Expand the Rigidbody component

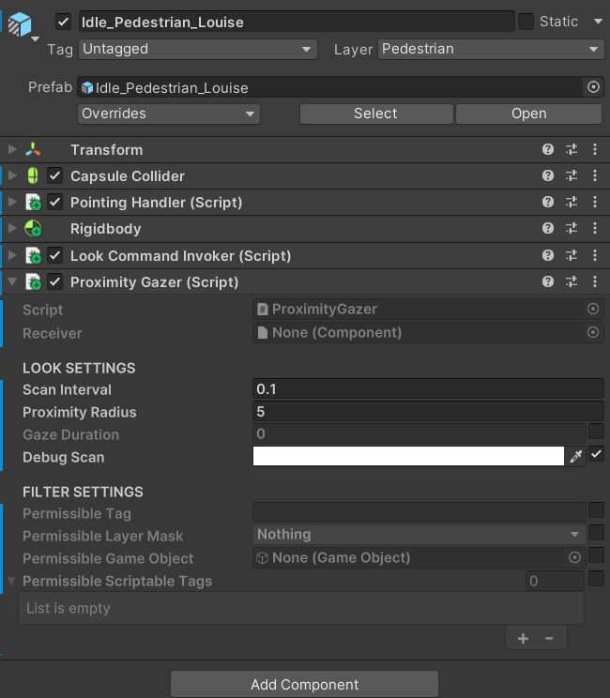[12, 228]
